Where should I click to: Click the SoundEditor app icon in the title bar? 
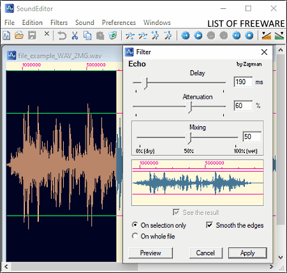[10, 8]
